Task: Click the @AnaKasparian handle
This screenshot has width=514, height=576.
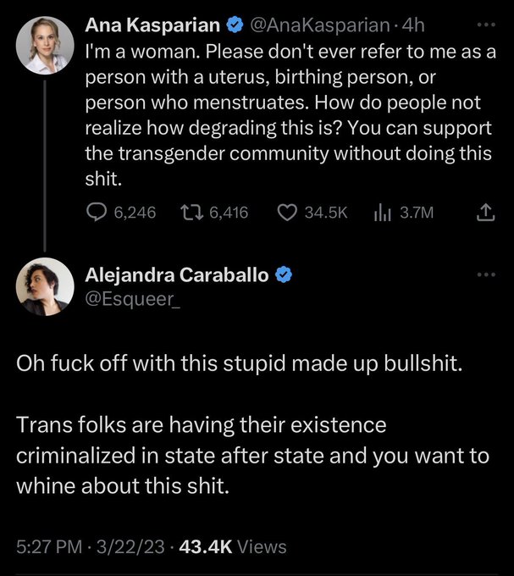Action: [320, 25]
